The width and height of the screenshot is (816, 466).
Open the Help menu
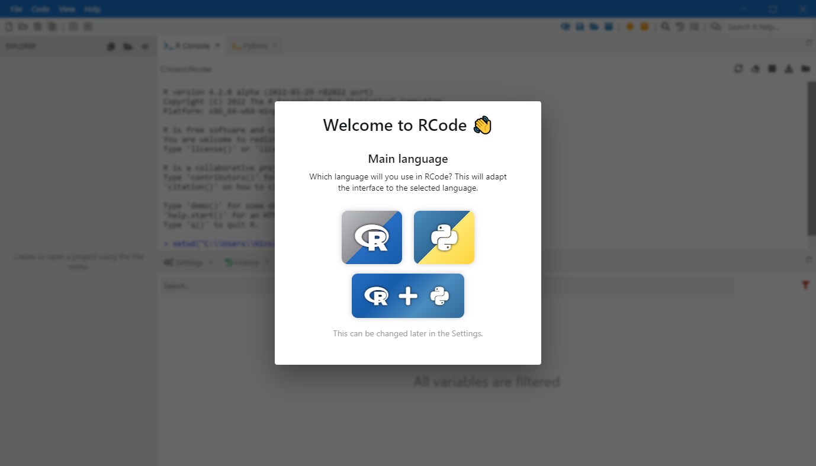92,9
